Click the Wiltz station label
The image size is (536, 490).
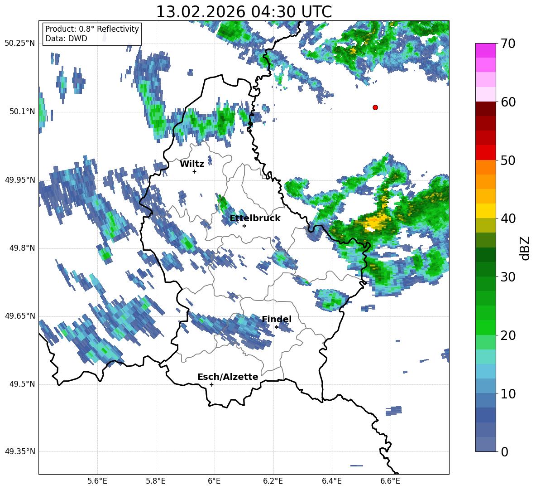pyautogui.click(x=192, y=164)
